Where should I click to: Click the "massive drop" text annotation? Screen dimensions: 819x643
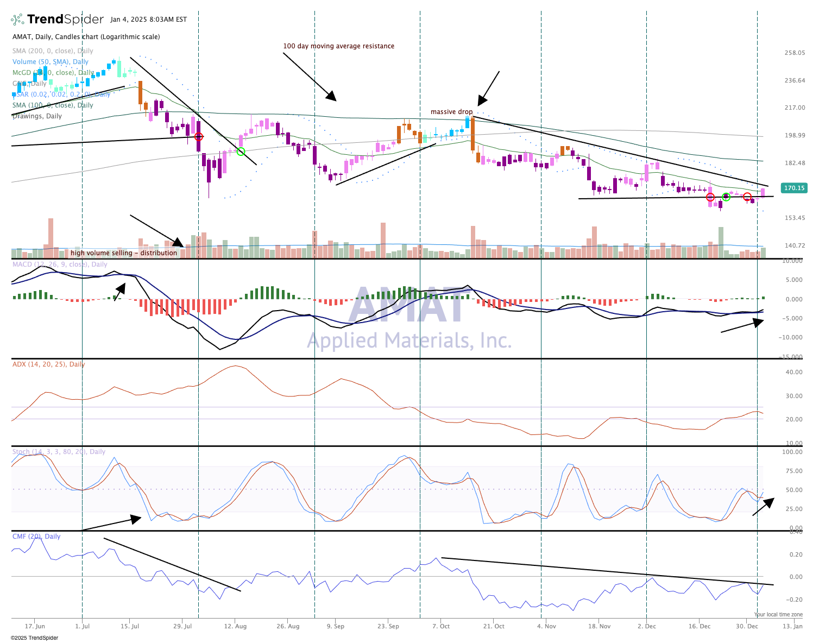tap(451, 112)
